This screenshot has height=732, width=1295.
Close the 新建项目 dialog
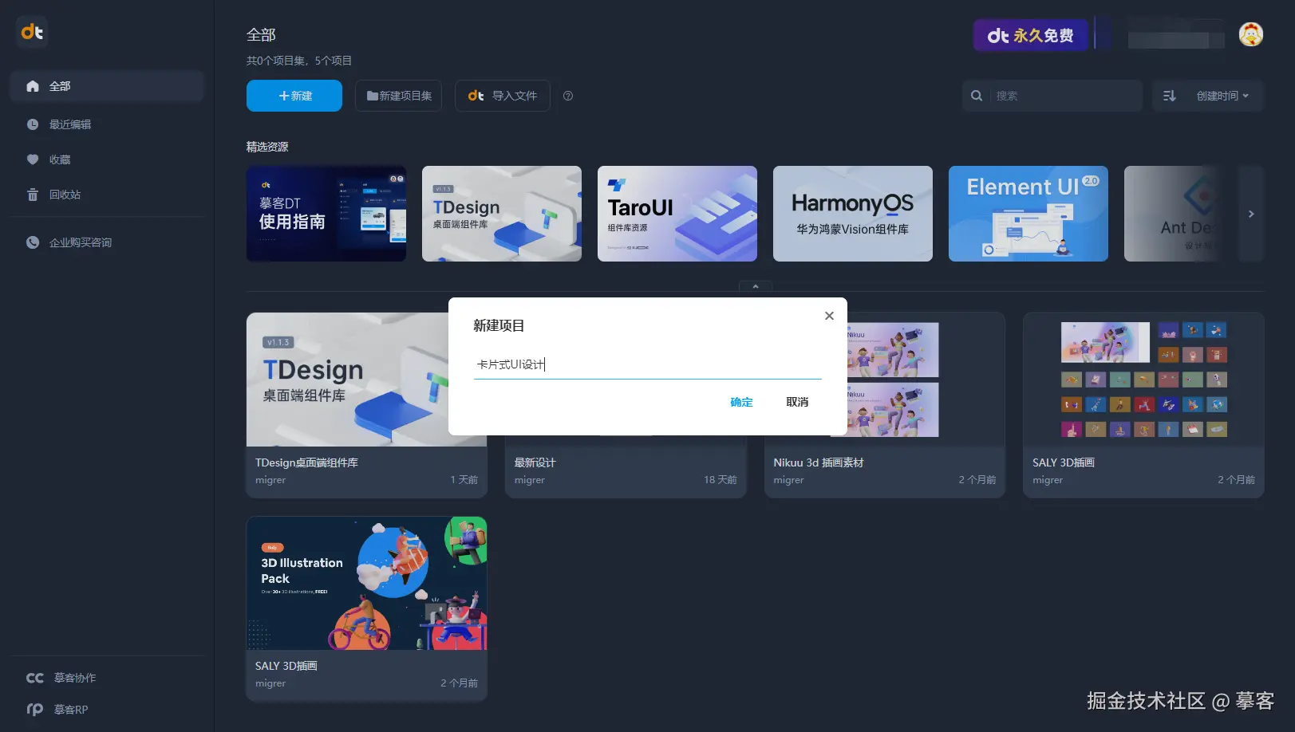(x=830, y=316)
